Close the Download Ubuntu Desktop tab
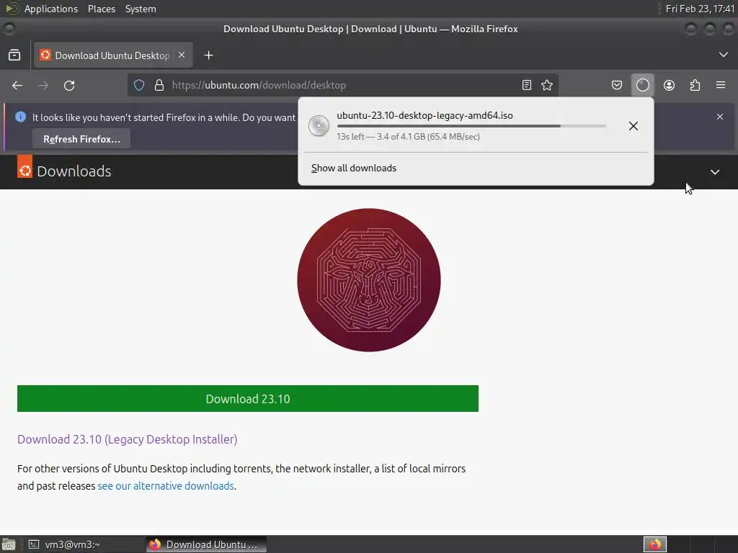This screenshot has height=553, width=738. click(182, 55)
